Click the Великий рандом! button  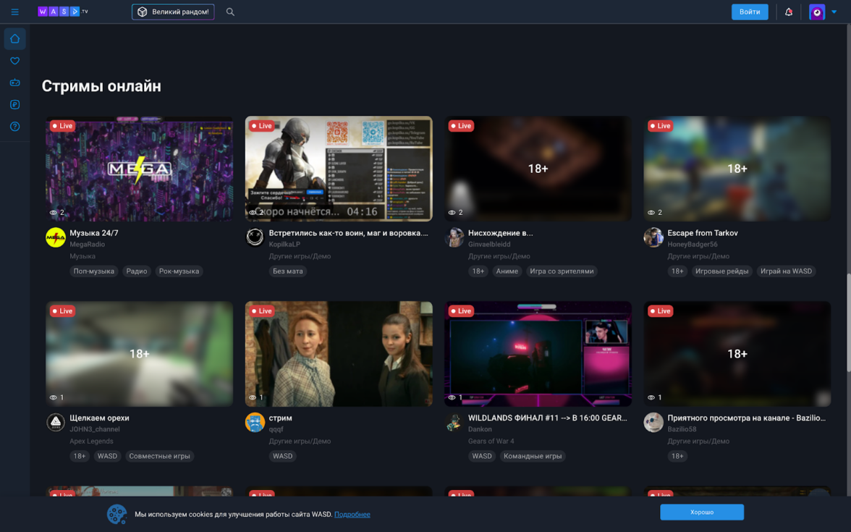click(x=173, y=12)
